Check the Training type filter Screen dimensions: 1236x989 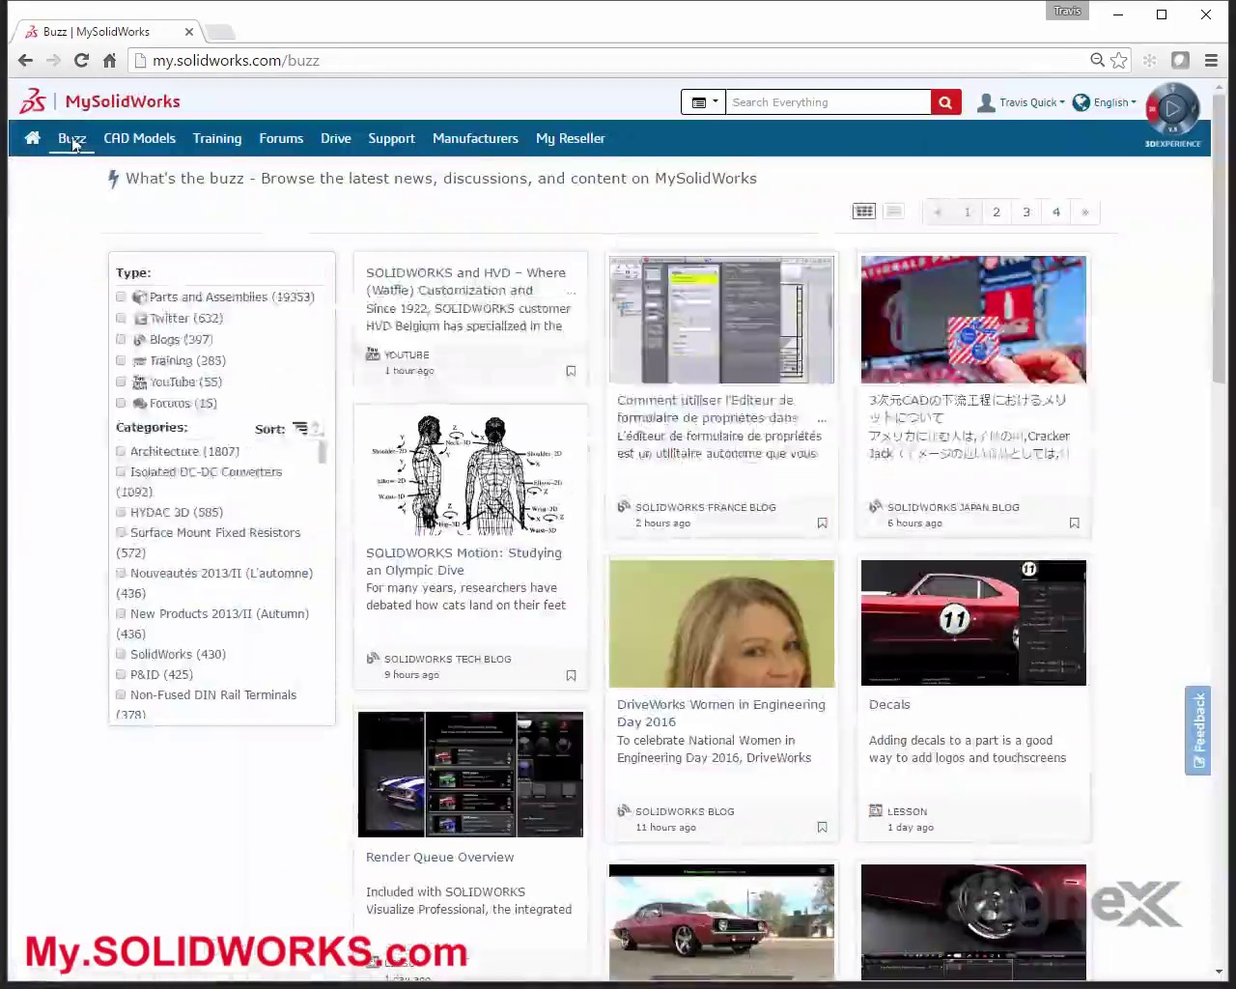click(x=121, y=360)
